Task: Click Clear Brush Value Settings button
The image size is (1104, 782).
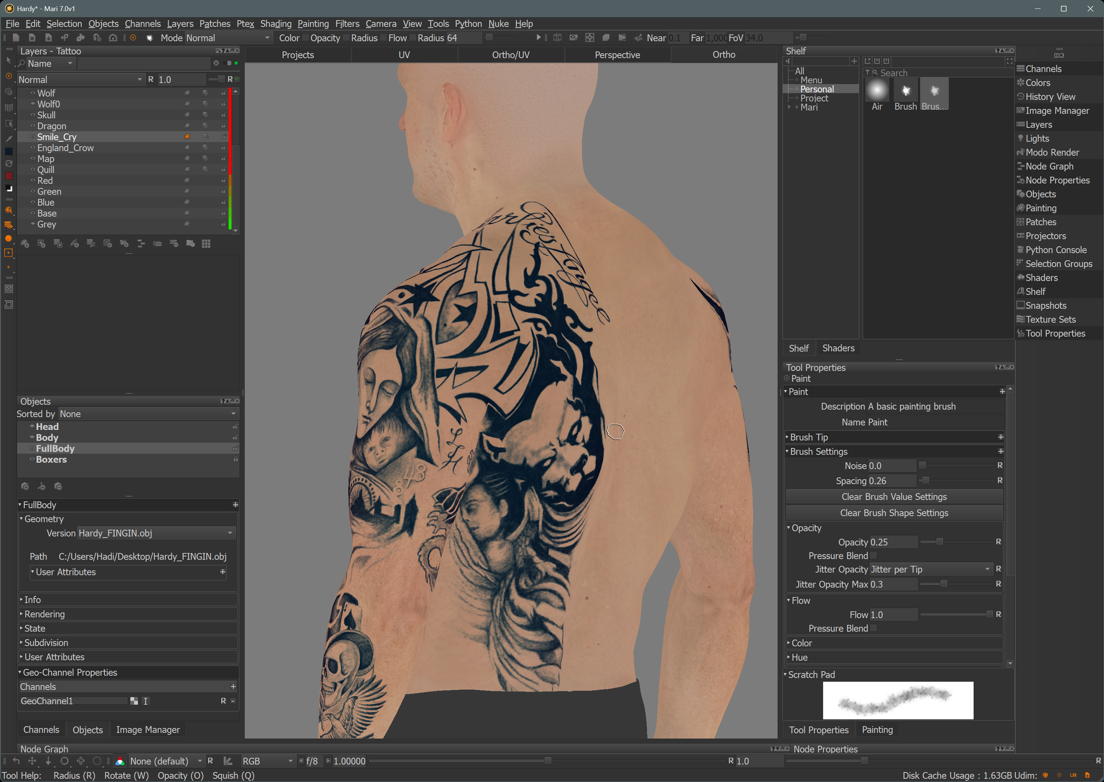Action: 894,496
